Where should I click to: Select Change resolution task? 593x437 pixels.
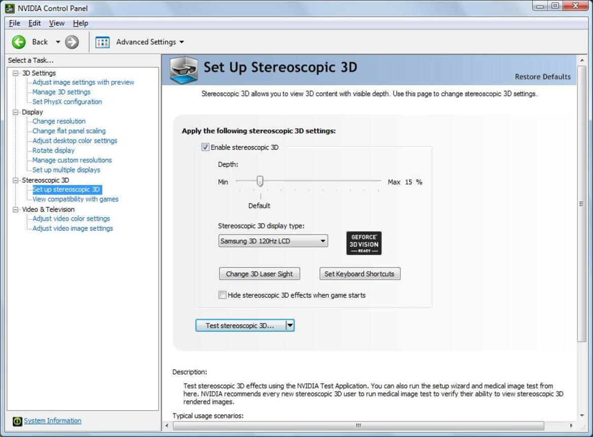coord(59,121)
